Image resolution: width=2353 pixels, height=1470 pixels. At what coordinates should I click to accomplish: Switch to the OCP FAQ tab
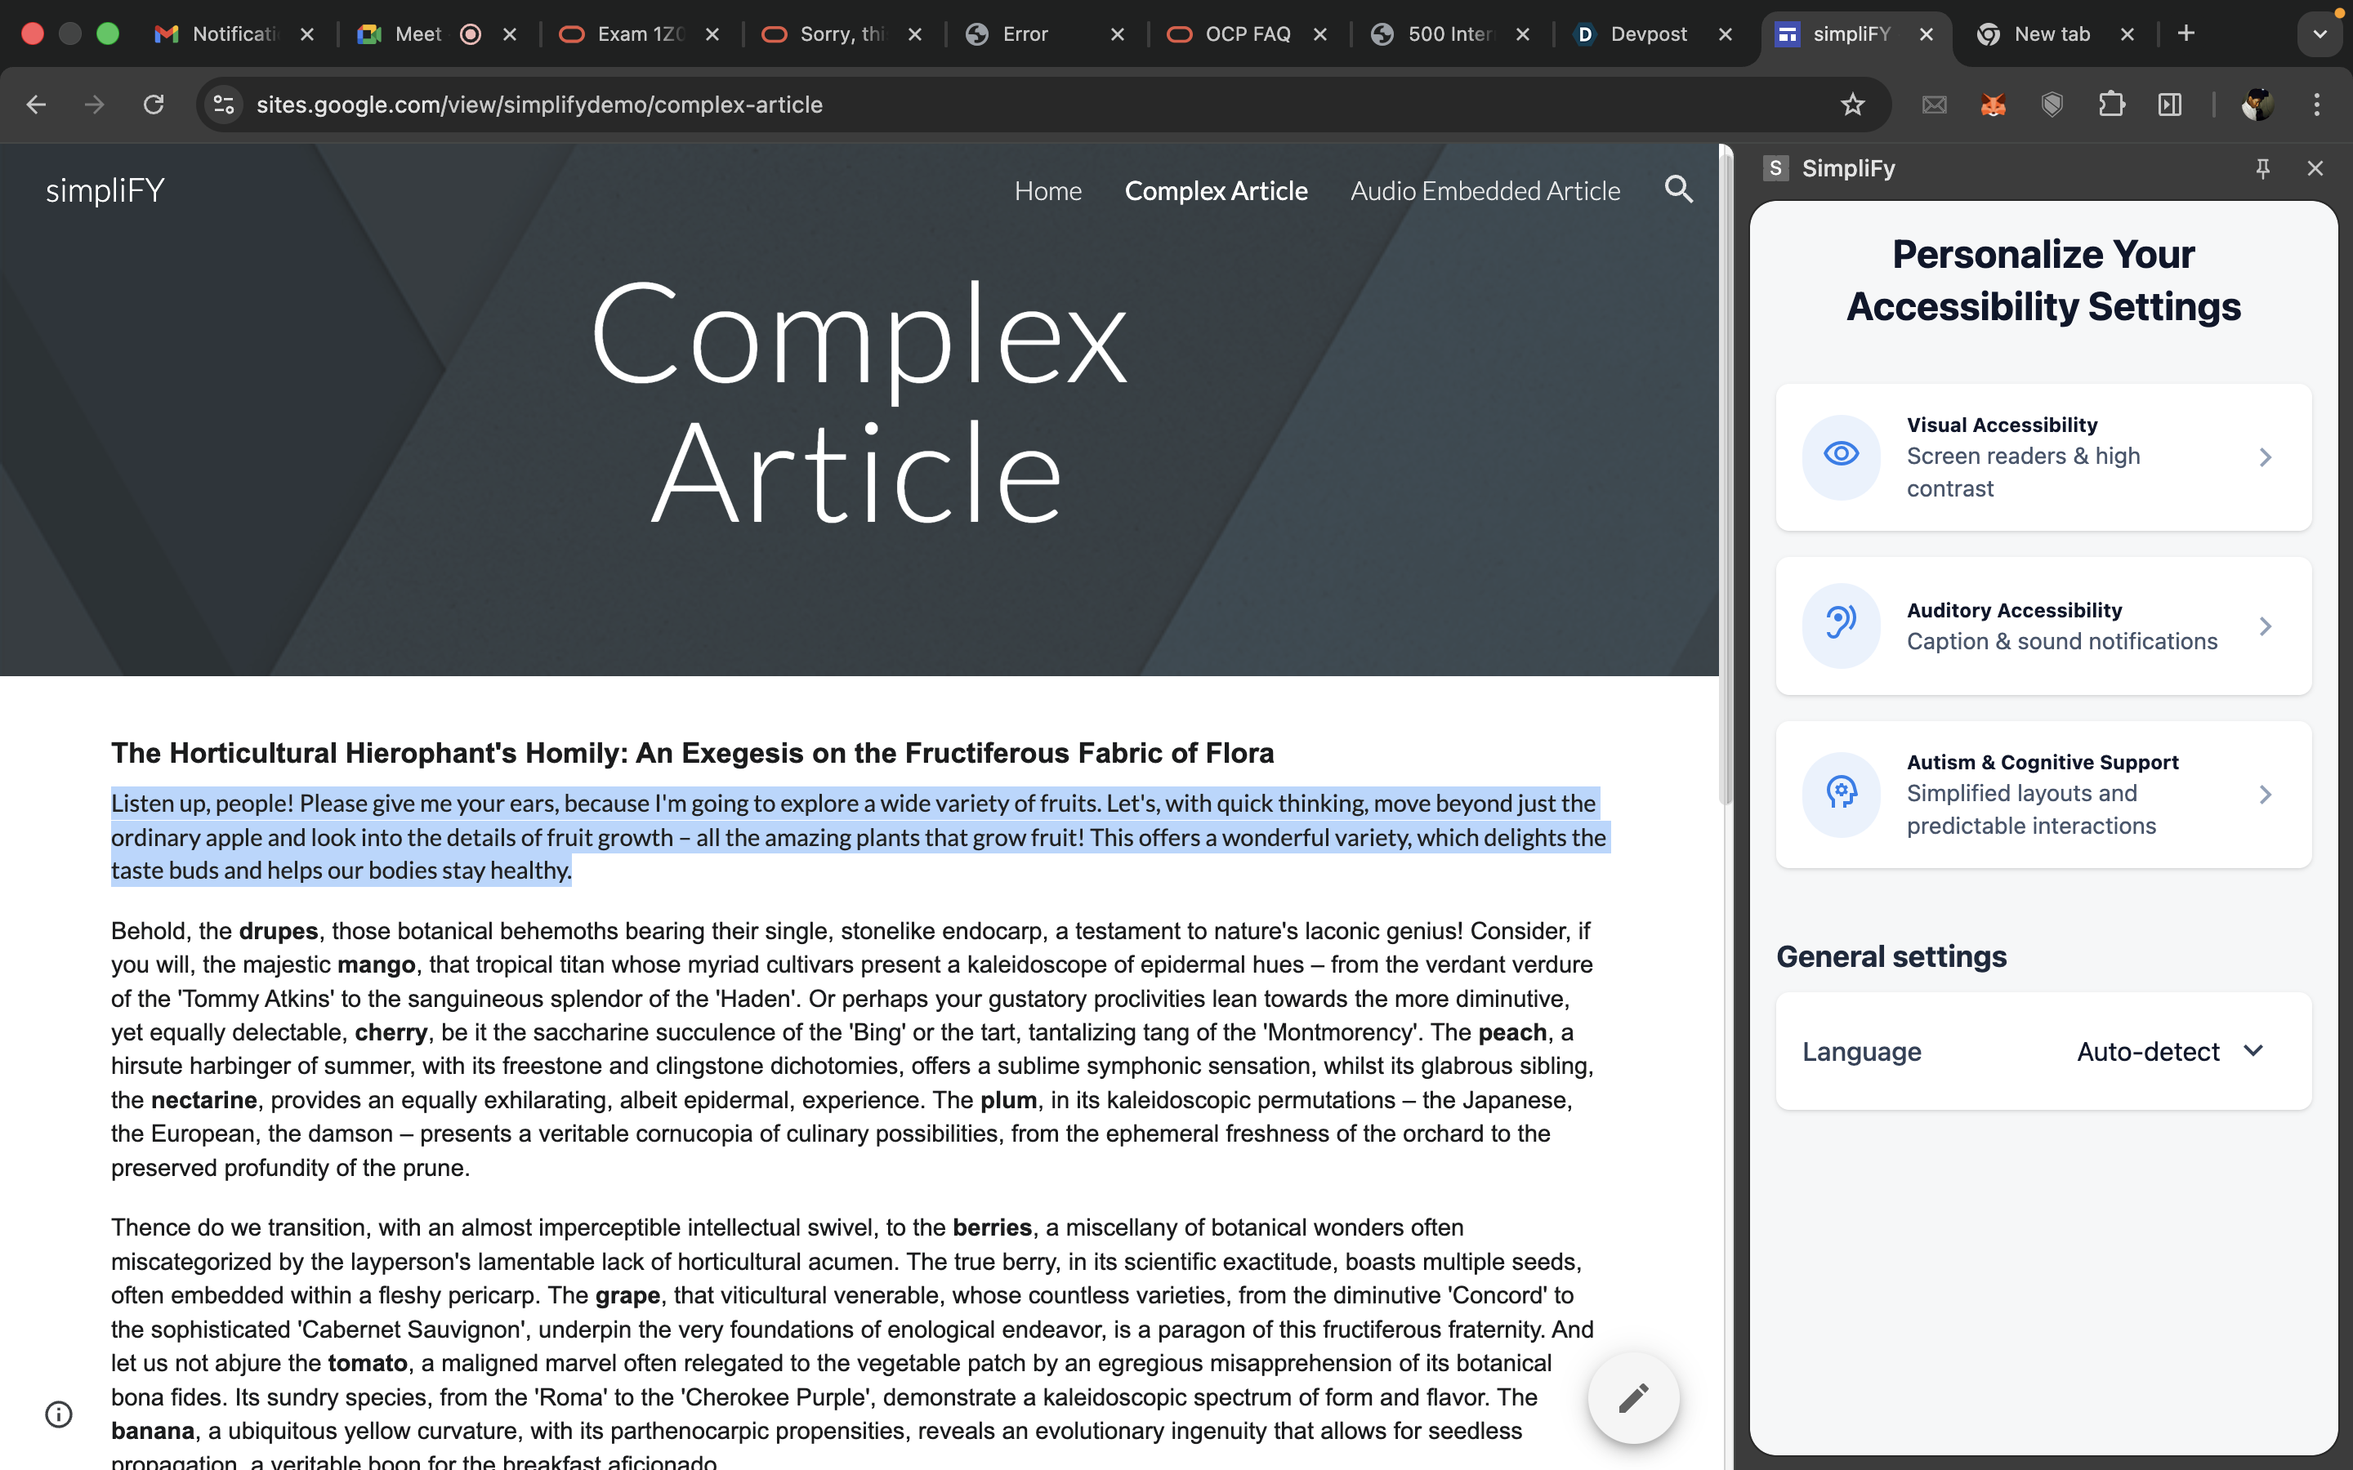pos(1247,34)
